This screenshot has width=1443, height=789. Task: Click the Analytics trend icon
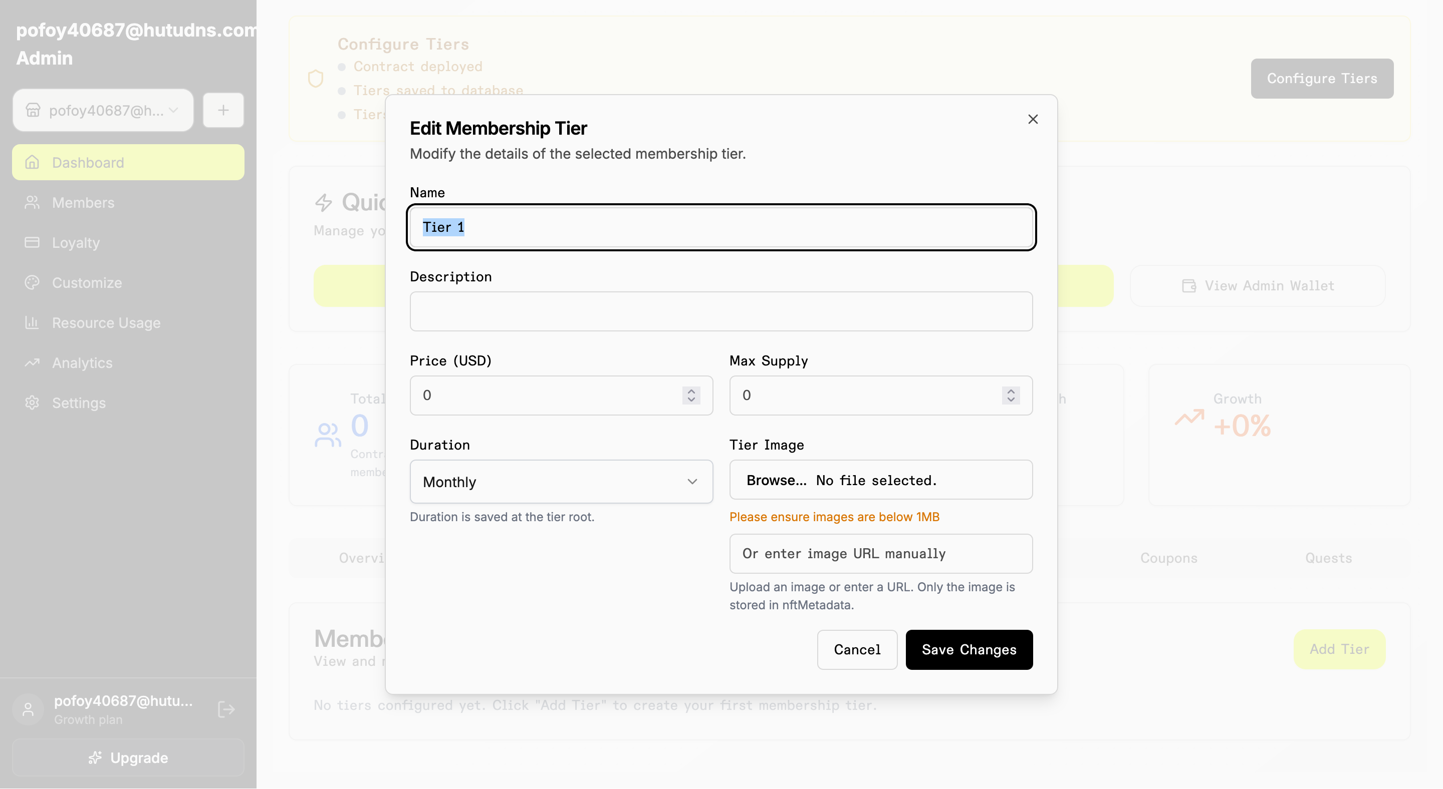tap(33, 362)
